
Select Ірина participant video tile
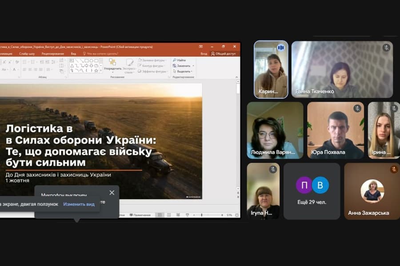click(384, 130)
